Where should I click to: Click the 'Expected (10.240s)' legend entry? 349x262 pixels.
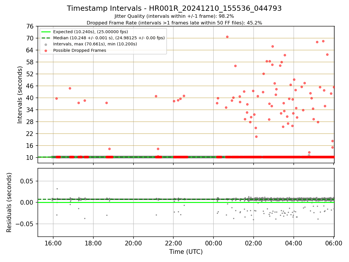[90, 32]
